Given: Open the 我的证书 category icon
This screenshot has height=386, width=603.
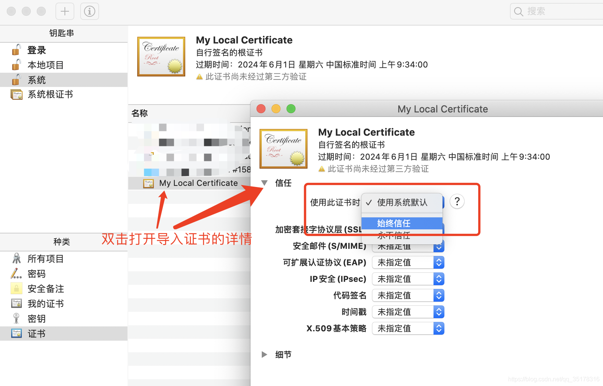Looking at the screenshot, I should pos(16,304).
